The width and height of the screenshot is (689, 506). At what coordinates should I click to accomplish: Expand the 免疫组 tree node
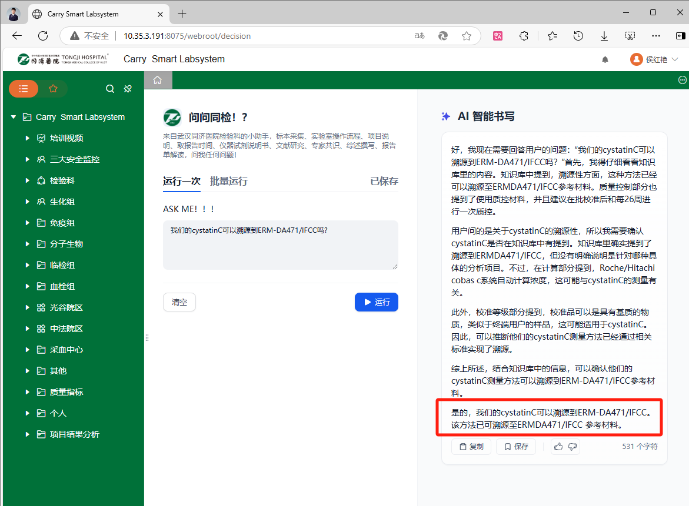(x=27, y=223)
